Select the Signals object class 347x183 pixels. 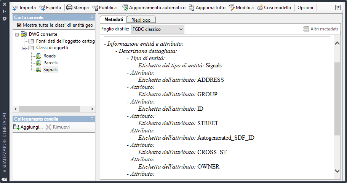pyautogui.click(x=50, y=70)
